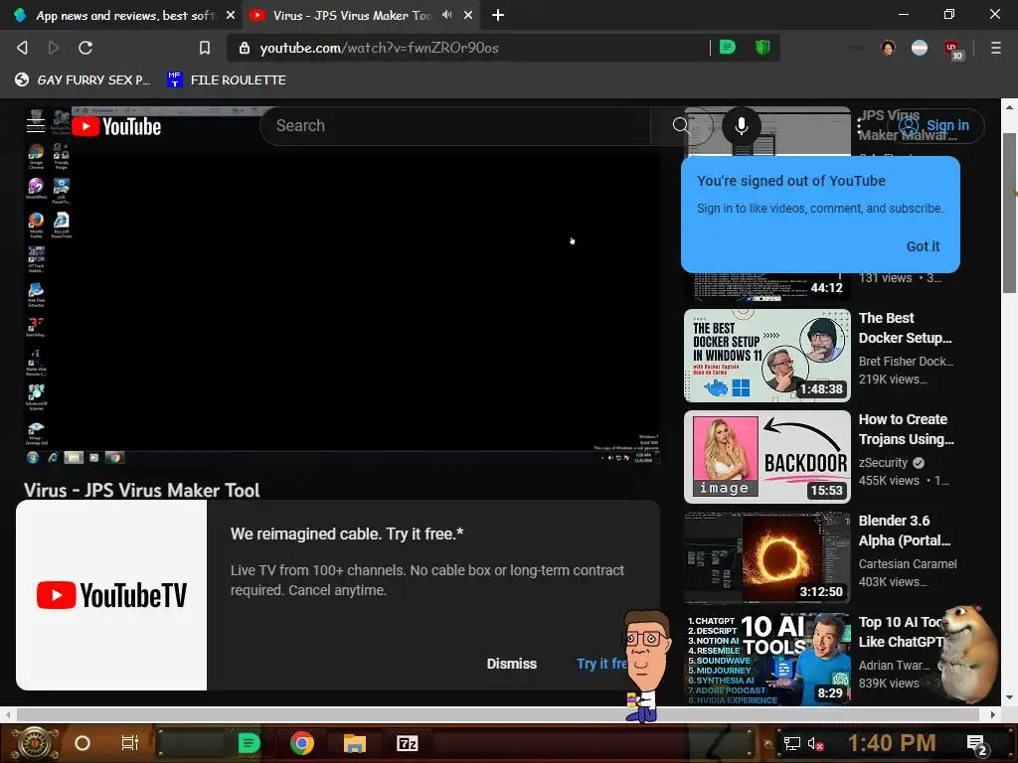Click the magnifying glass search button
1018x763 pixels.
tap(680, 126)
